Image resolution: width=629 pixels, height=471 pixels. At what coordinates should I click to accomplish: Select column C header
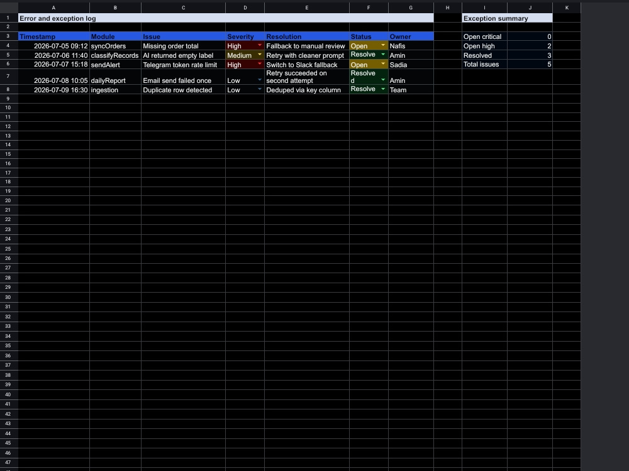click(183, 8)
